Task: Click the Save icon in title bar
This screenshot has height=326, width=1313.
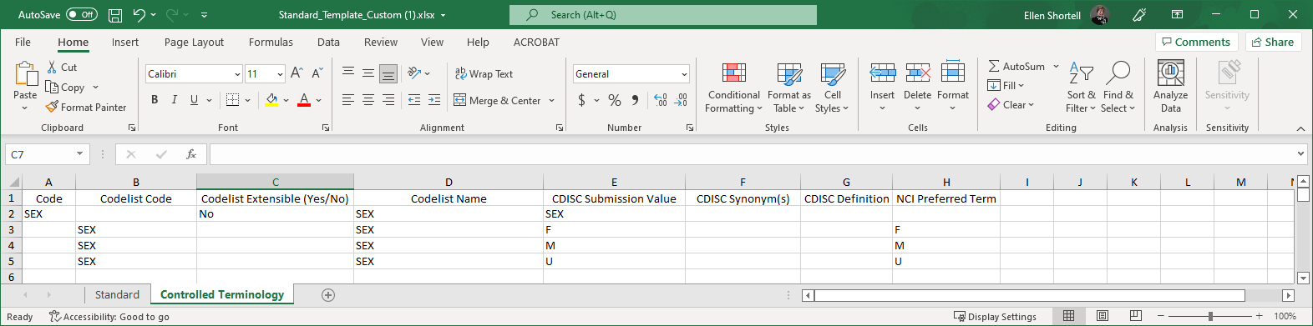Action: coord(115,15)
